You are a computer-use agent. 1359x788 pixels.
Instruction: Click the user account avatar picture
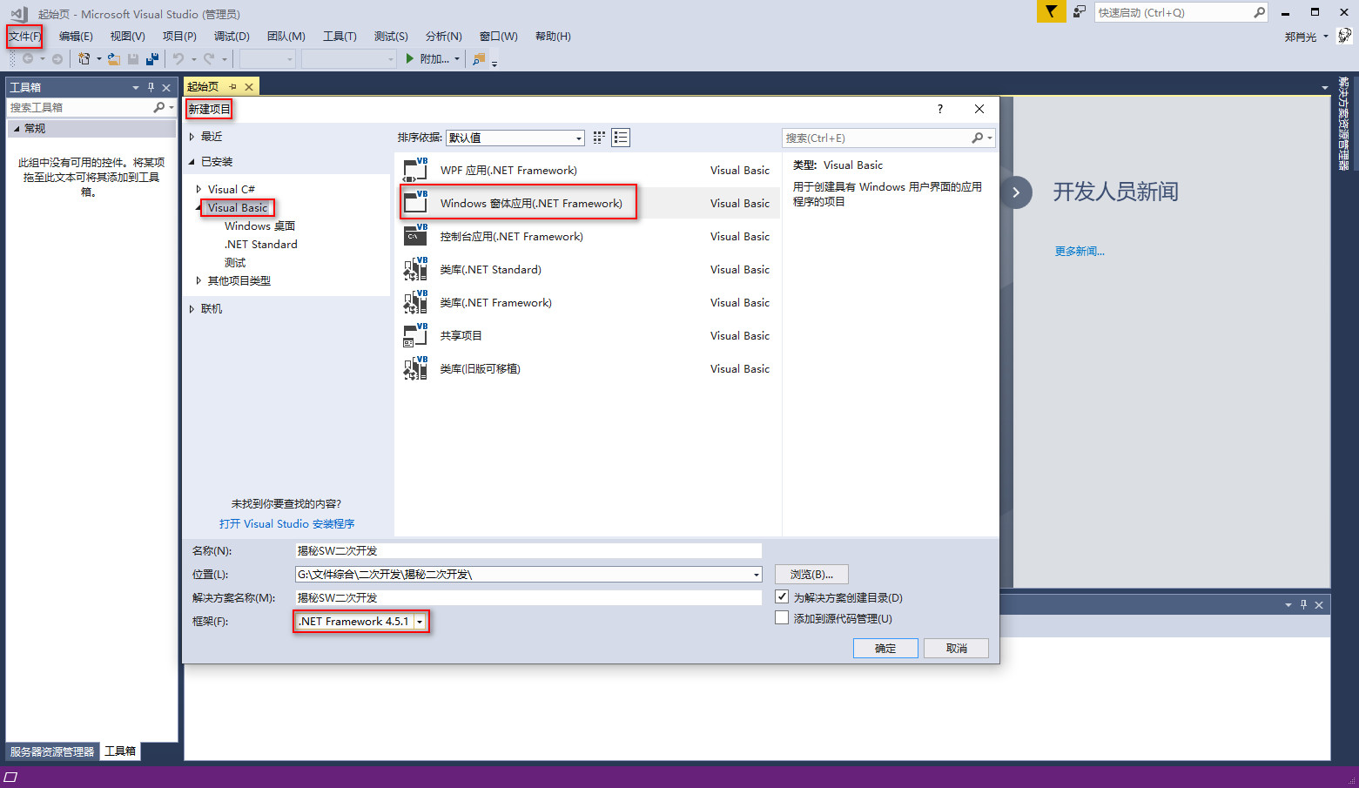tap(1345, 36)
